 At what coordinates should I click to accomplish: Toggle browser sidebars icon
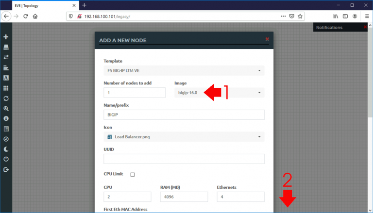click(345, 16)
